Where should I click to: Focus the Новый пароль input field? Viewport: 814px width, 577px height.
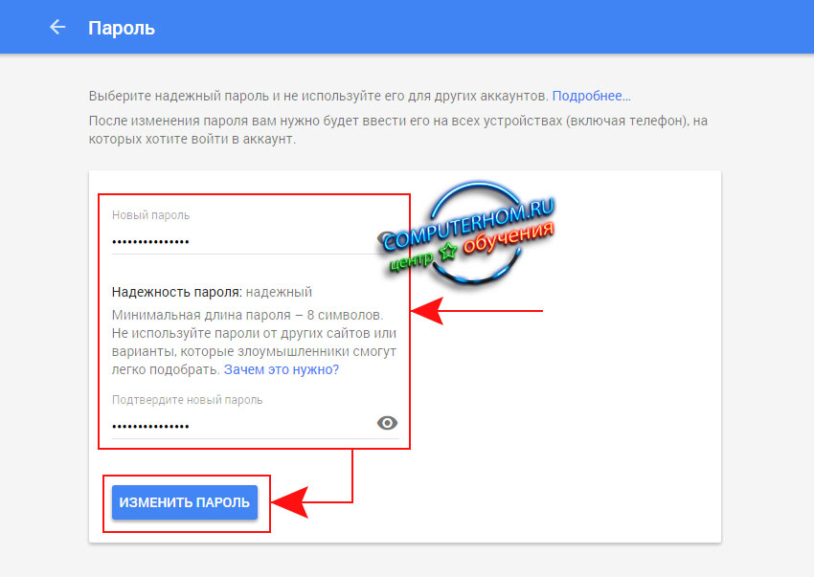point(244,241)
